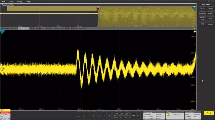Increase vertical zoom with plus button

pos(67,29)
